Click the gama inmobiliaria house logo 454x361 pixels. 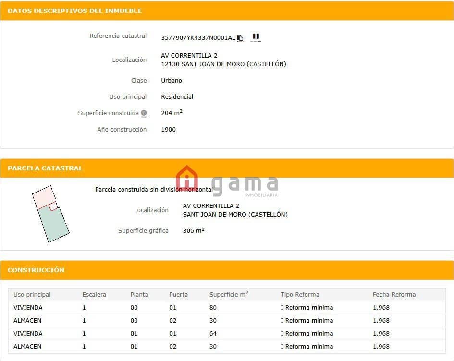(x=187, y=178)
